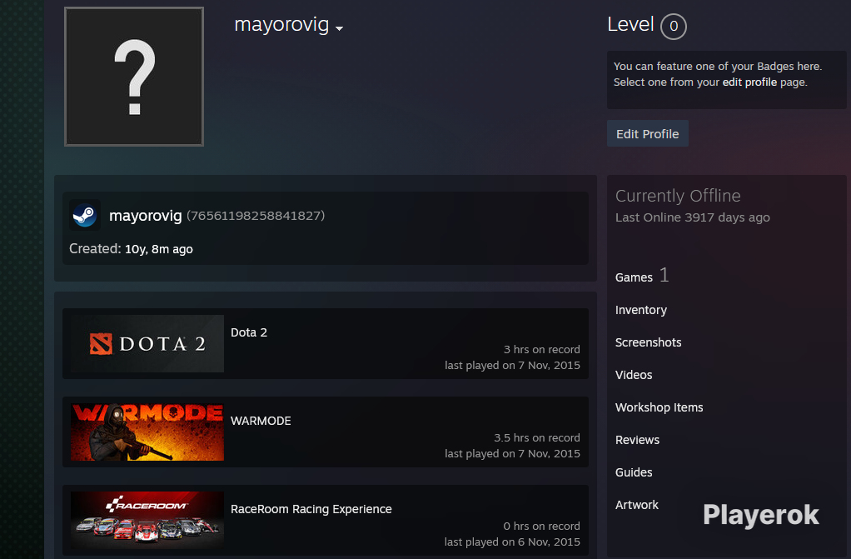Open the Artwork link

(x=637, y=505)
